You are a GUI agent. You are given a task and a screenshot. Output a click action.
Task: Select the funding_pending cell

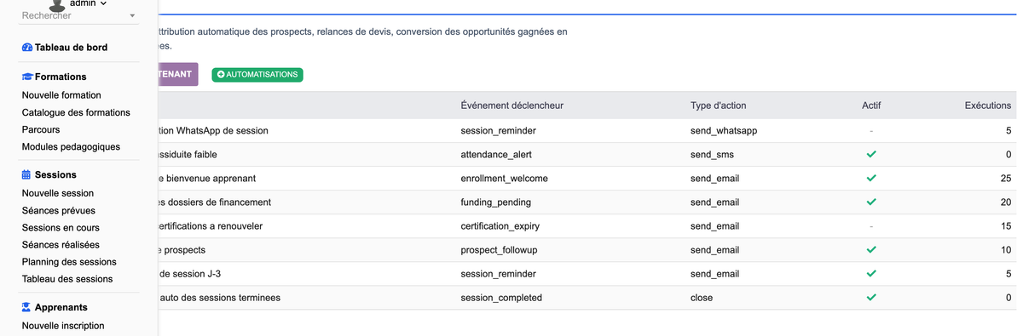click(495, 202)
